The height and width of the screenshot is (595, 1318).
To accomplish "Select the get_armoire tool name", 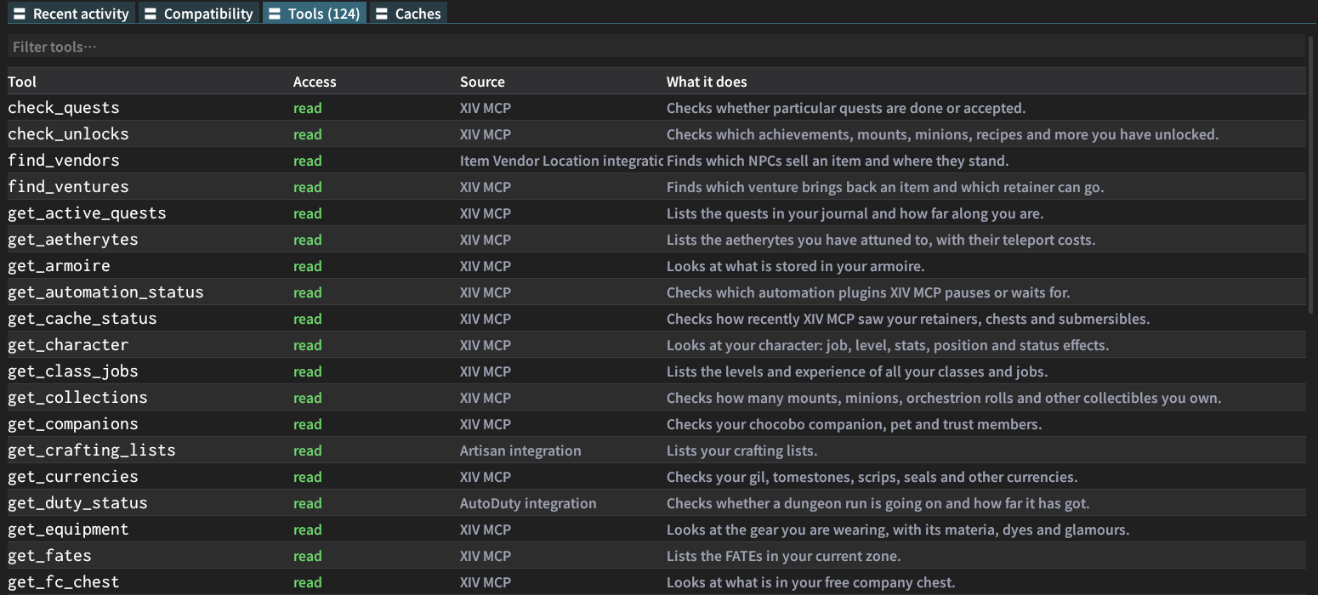I will [59, 266].
